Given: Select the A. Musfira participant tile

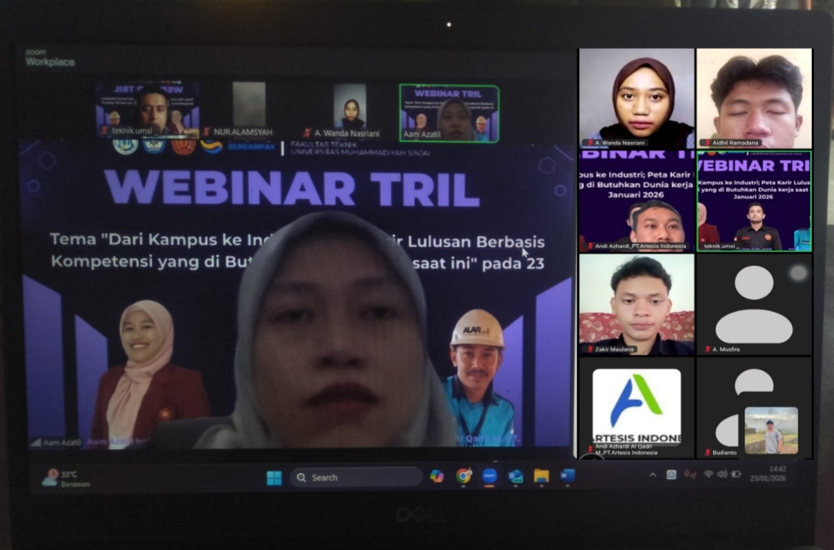Looking at the screenshot, I should (x=754, y=304).
